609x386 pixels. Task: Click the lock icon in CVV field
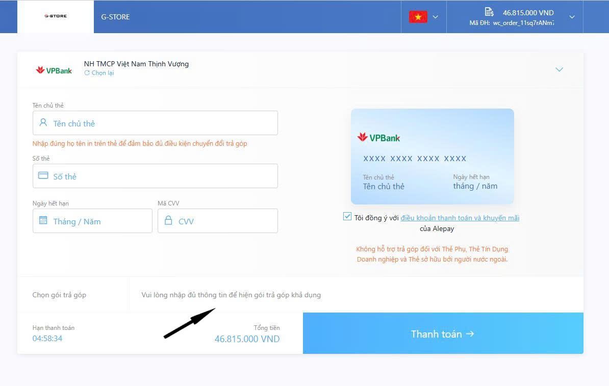point(168,221)
